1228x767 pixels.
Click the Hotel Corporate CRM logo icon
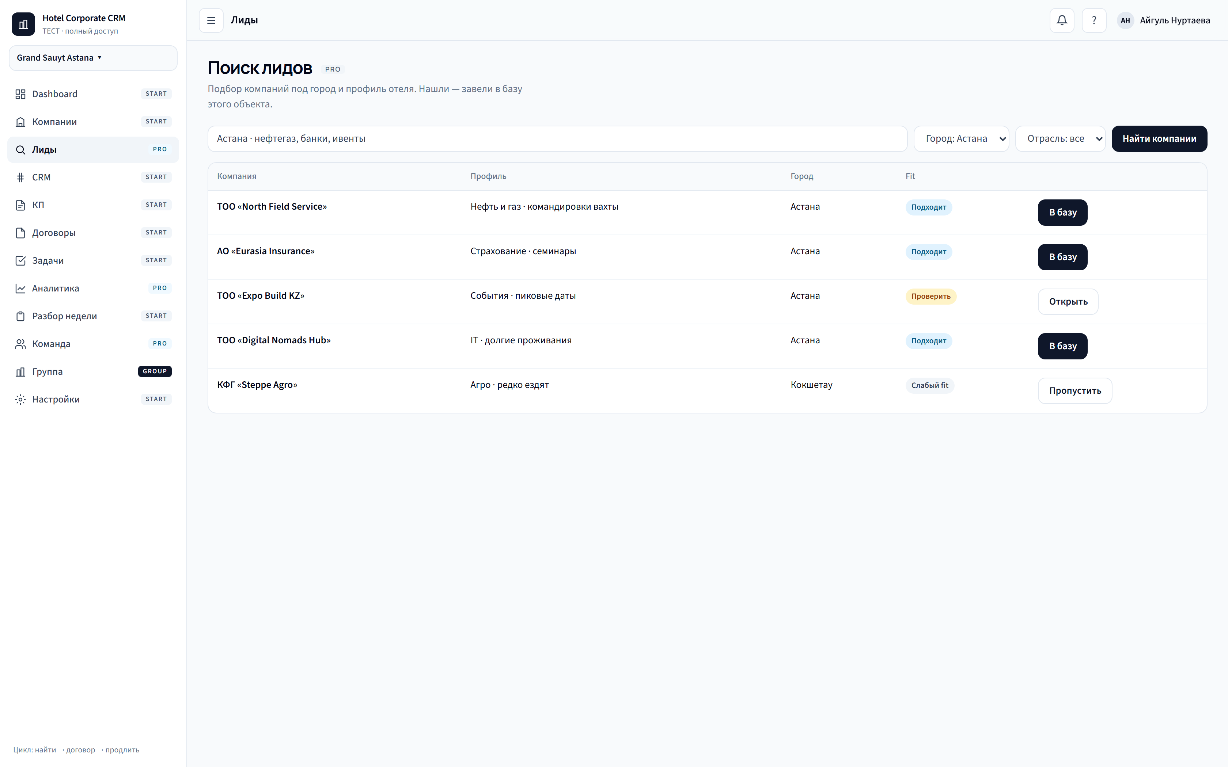pyautogui.click(x=23, y=24)
